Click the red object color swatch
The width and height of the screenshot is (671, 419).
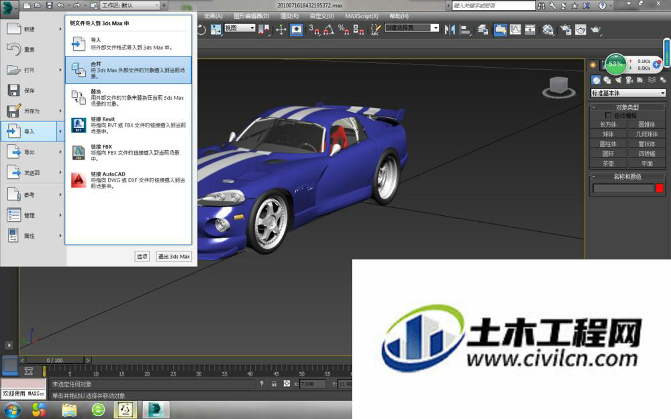pos(660,188)
